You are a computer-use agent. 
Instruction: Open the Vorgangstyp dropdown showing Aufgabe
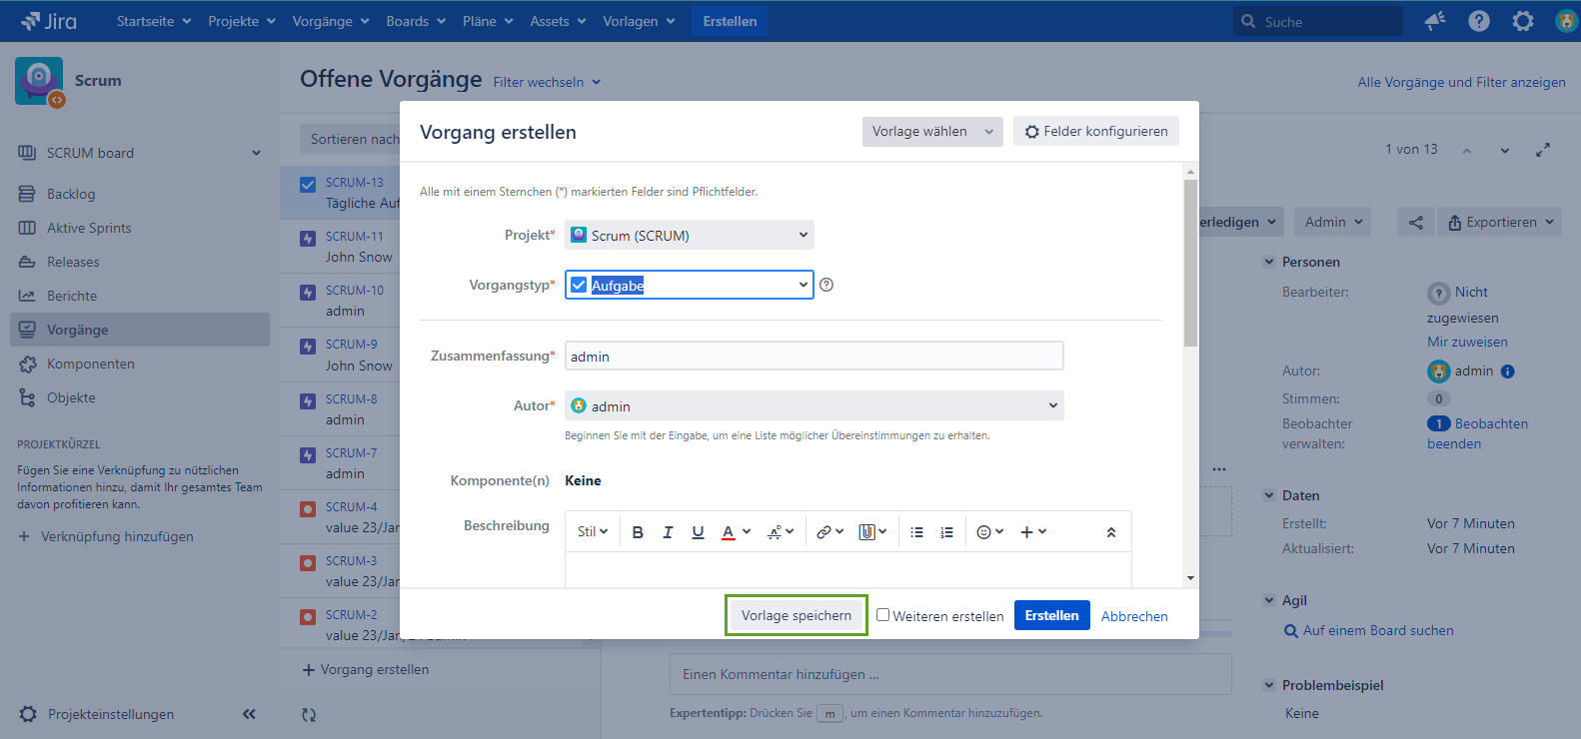[x=689, y=285]
